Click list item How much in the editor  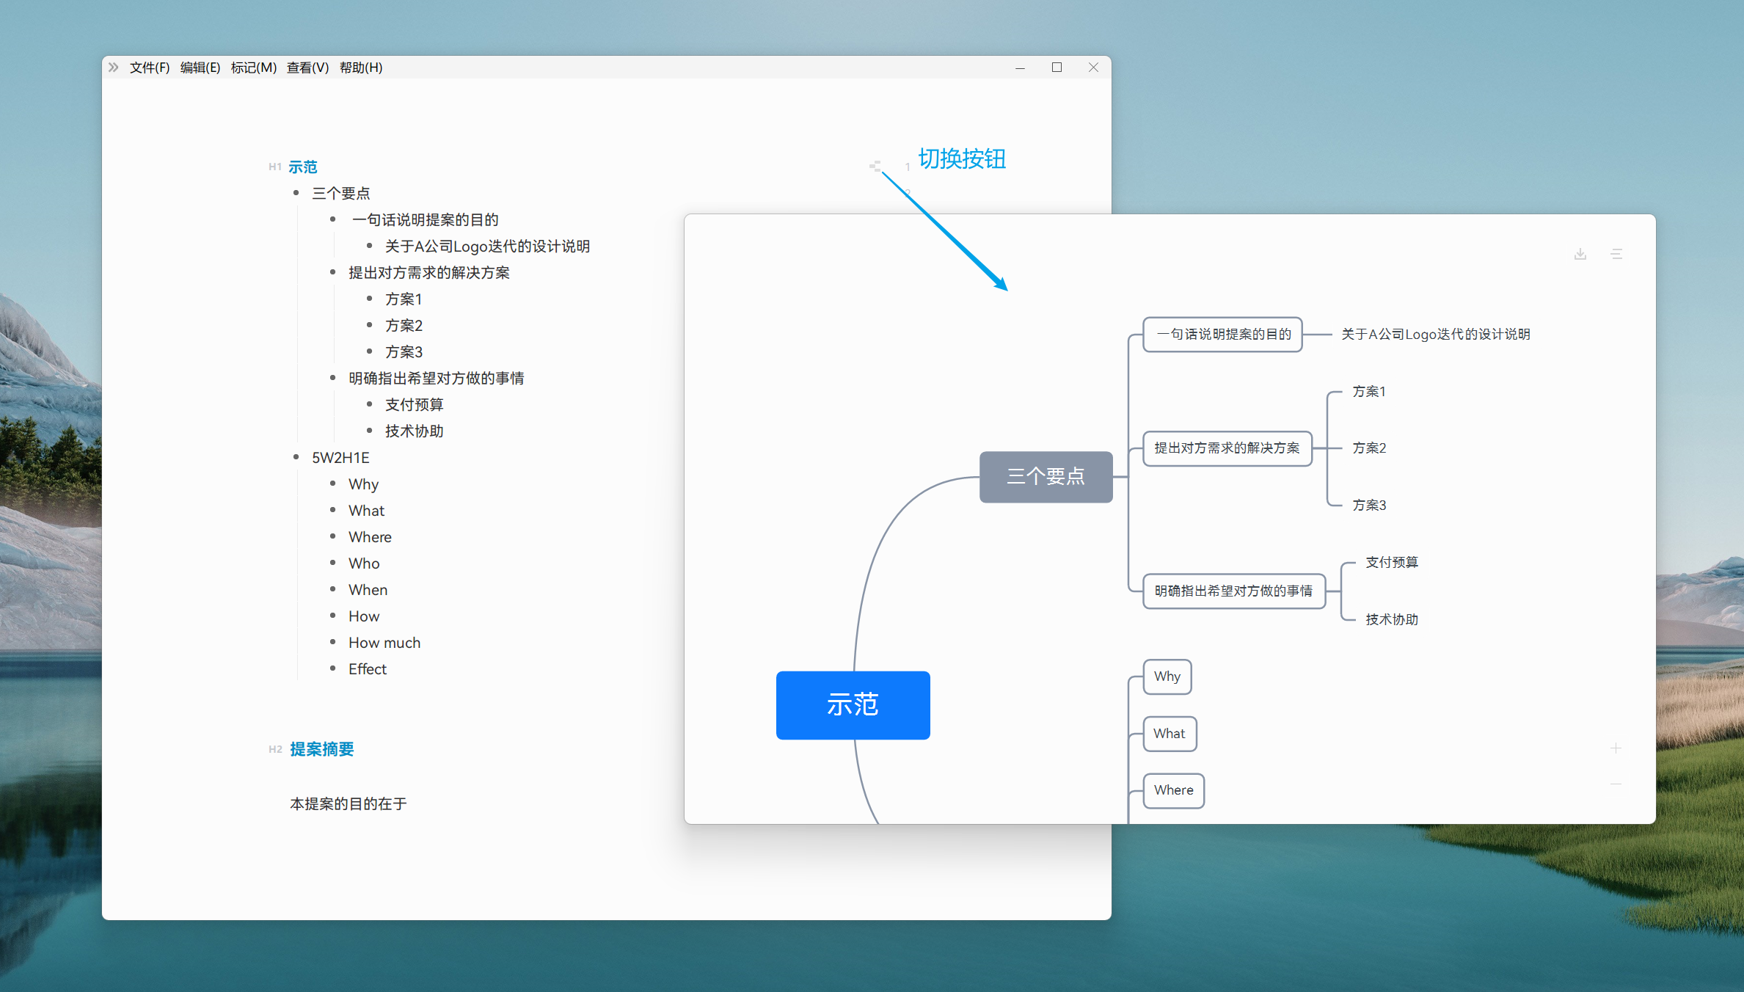click(x=384, y=643)
